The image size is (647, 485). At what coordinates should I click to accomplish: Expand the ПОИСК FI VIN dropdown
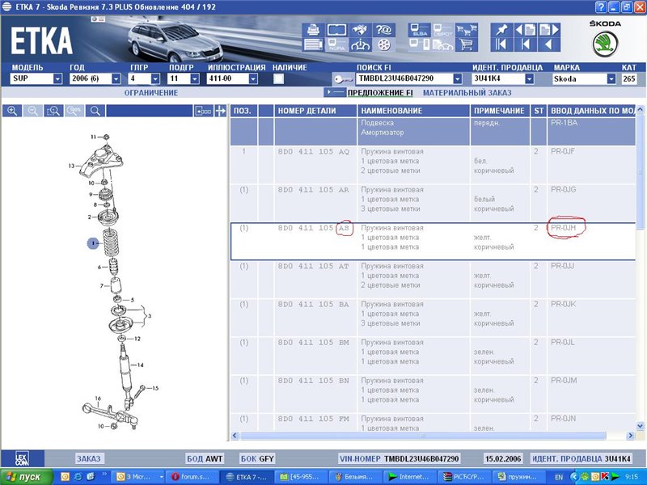(457, 78)
